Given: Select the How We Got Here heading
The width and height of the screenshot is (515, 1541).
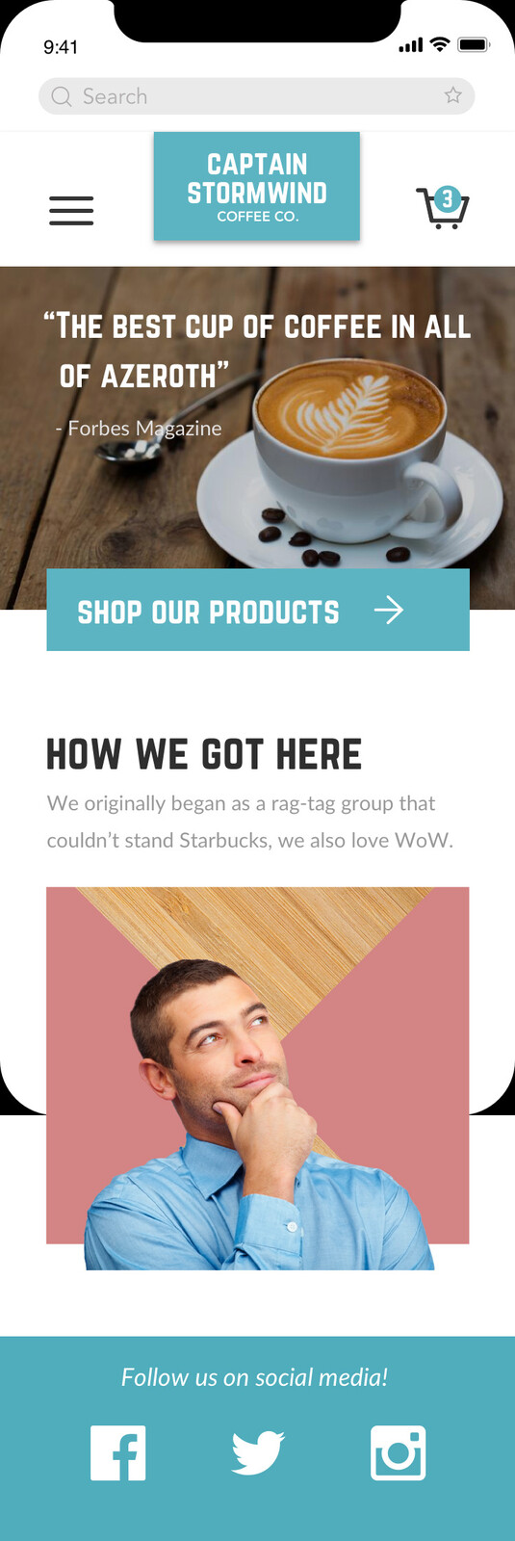Looking at the screenshot, I should tap(204, 754).
